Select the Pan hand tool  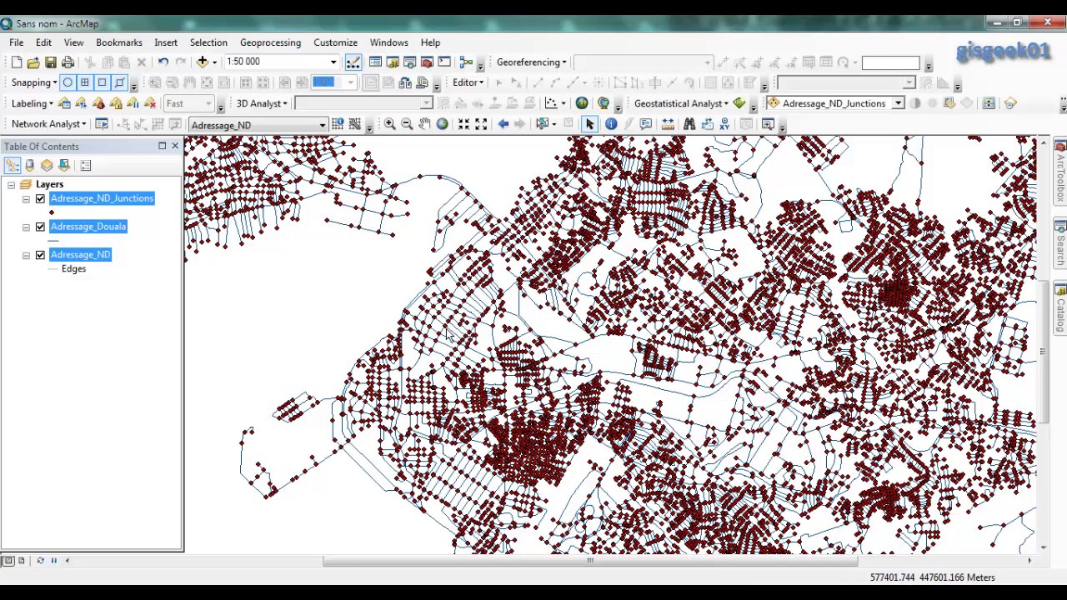point(424,124)
